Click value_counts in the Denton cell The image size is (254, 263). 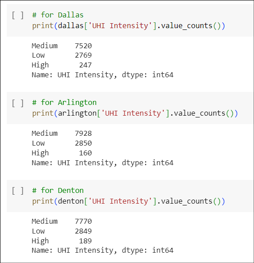point(187,201)
